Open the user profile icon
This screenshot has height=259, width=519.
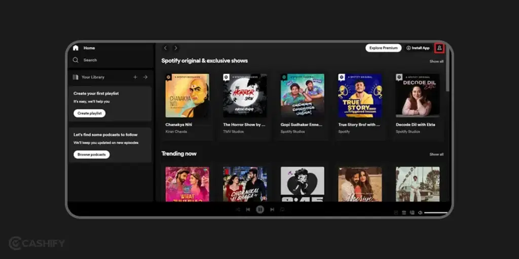click(x=439, y=48)
